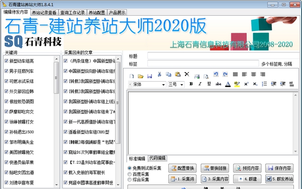Toggle keyword 孙杨退出1500 checkbox
Screen dimensions: 302x189
7,132
